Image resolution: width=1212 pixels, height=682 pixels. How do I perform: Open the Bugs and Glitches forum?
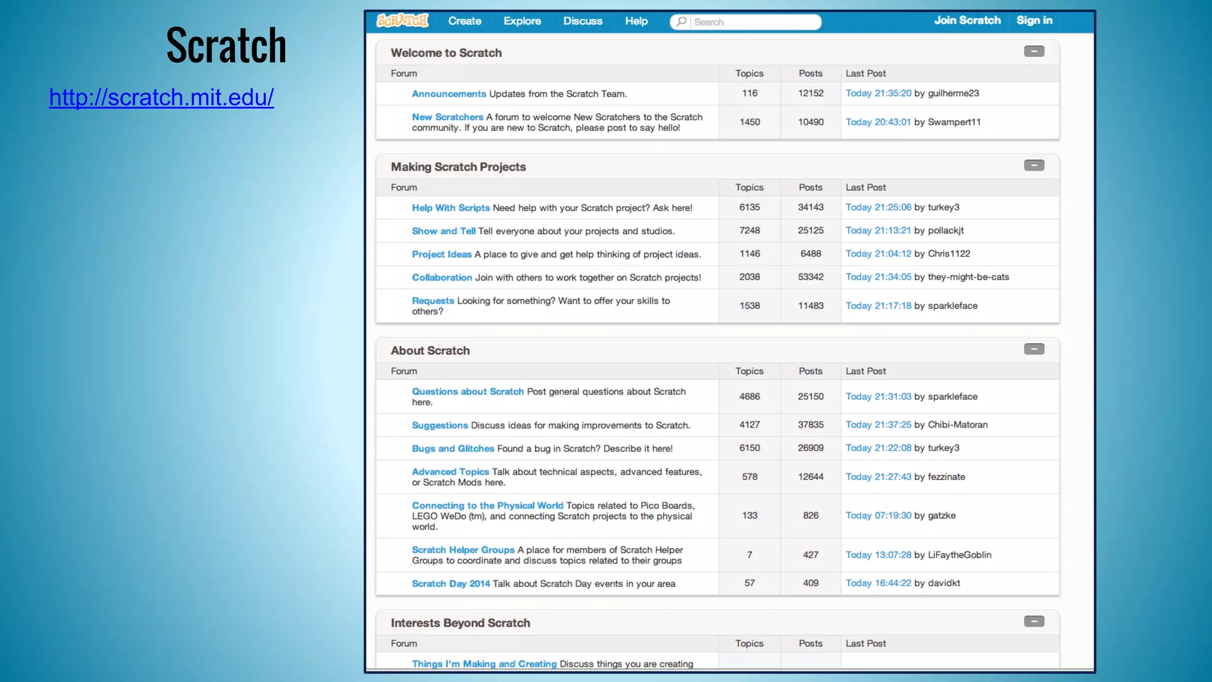[x=453, y=448]
